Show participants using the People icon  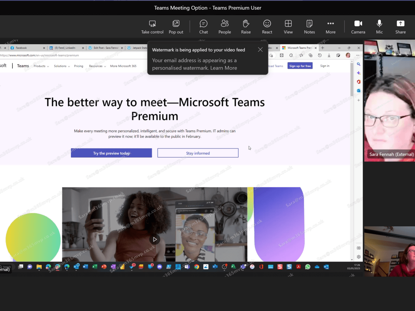tap(224, 24)
